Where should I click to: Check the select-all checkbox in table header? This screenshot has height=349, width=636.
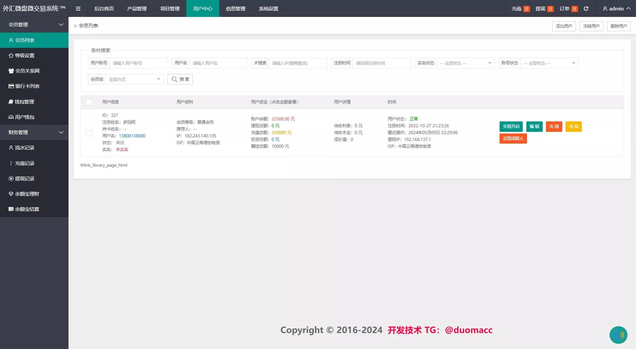[89, 102]
